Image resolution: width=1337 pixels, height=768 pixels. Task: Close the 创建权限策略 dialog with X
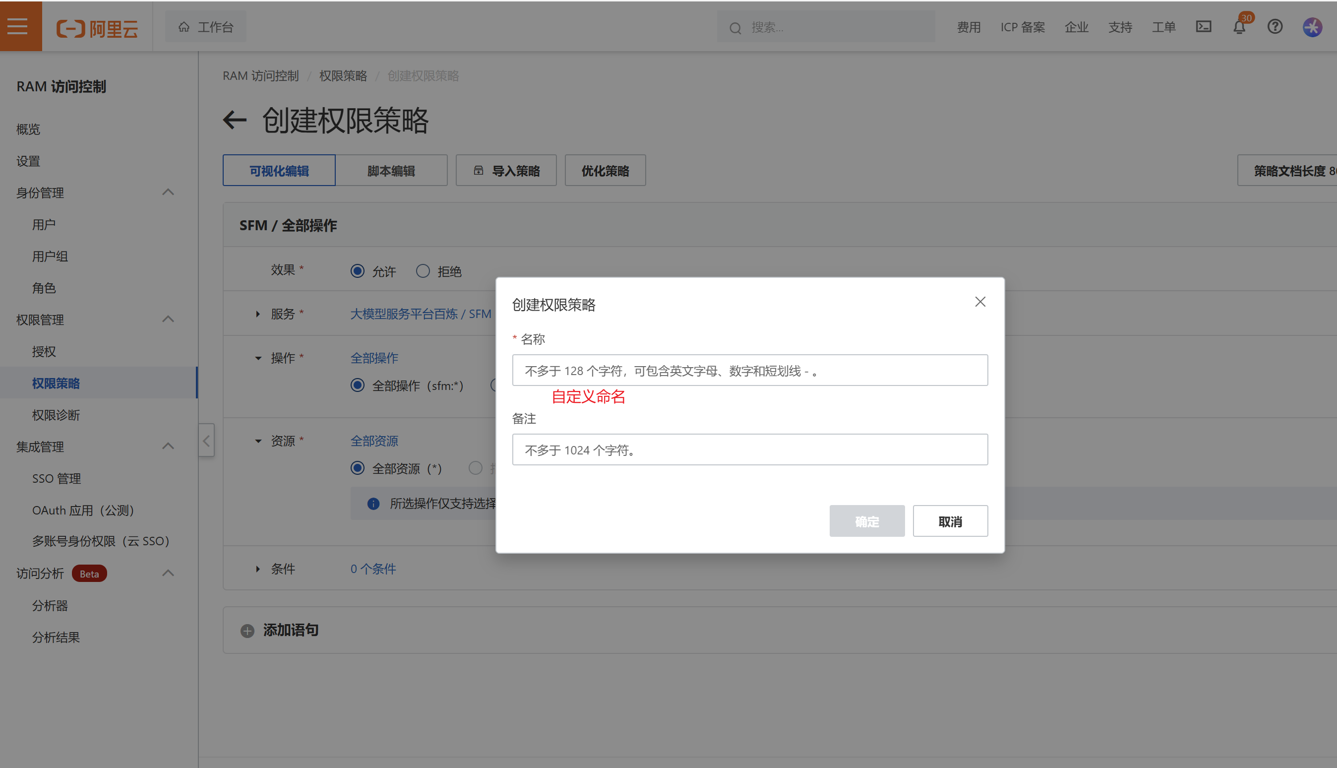click(980, 302)
